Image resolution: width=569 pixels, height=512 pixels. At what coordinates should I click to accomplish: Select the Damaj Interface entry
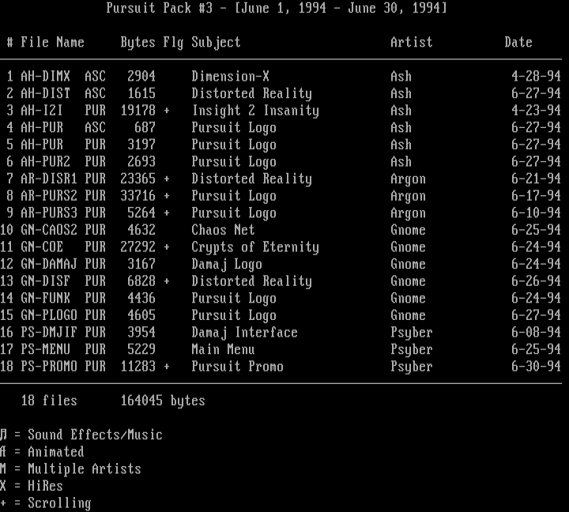[x=244, y=333]
